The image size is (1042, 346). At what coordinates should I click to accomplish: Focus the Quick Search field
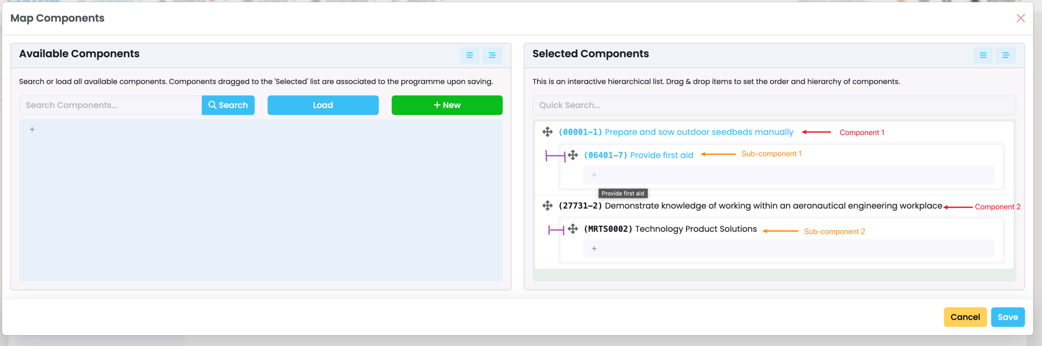(x=773, y=105)
